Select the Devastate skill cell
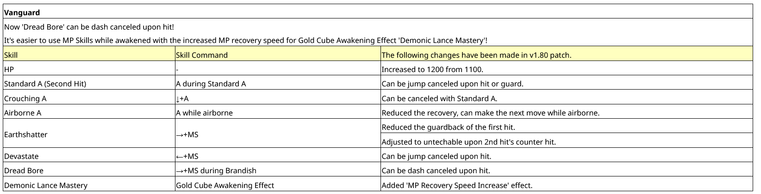 click(x=89, y=156)
